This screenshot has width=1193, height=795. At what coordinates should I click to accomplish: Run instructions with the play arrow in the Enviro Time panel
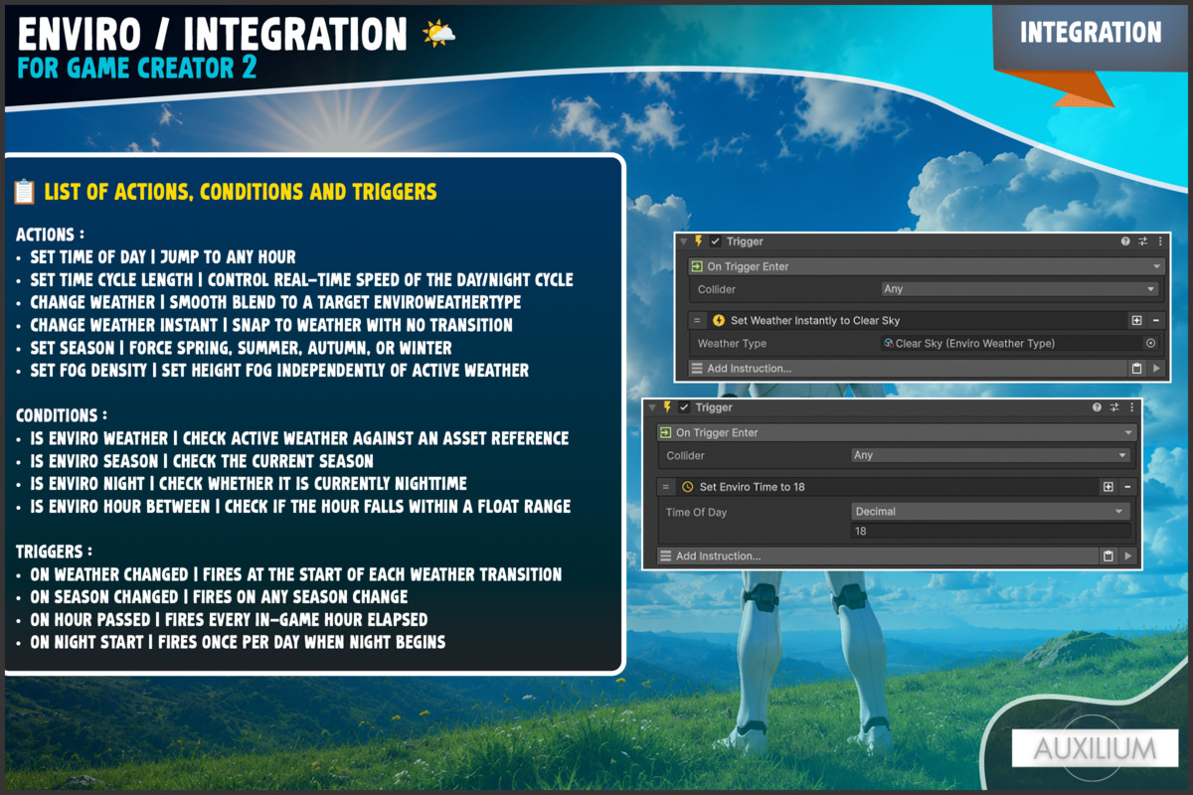1126,556
